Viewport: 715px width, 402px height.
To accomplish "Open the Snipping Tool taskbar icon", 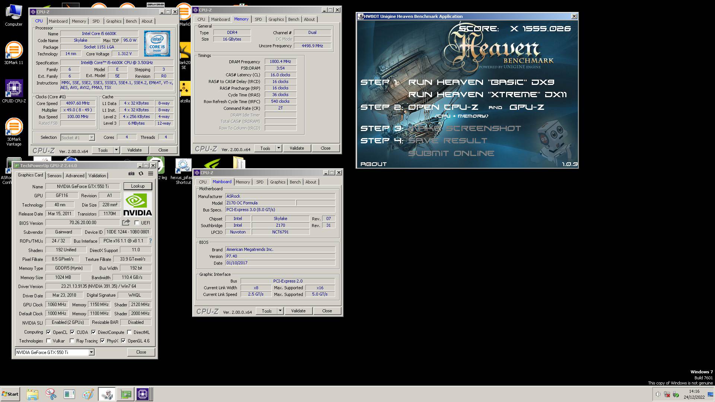I will point(51,394).
